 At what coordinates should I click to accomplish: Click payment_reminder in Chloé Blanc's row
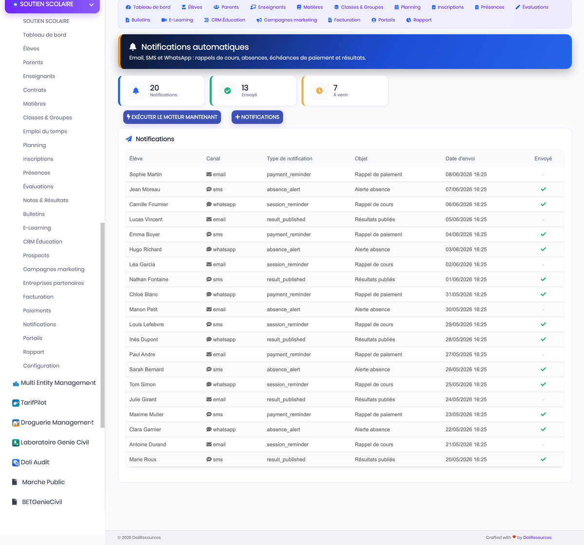pos(289,294)
